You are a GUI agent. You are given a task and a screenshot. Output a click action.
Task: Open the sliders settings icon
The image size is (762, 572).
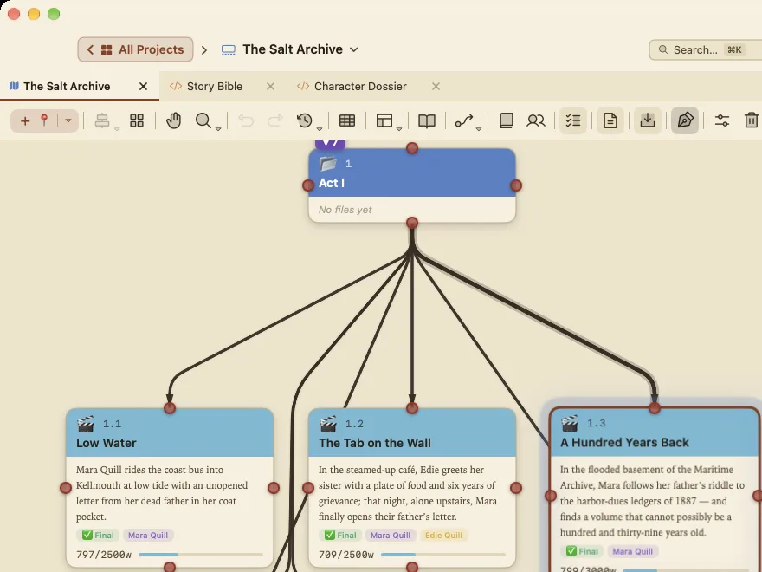coord(722,120)
